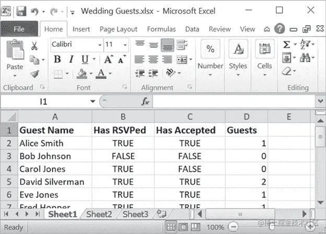Open Excel Help question mark

click(280, 29)
